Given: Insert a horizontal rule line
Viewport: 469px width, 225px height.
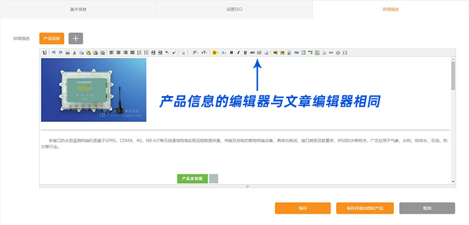Looking at the screenshot, I should (x=311, y=53).
